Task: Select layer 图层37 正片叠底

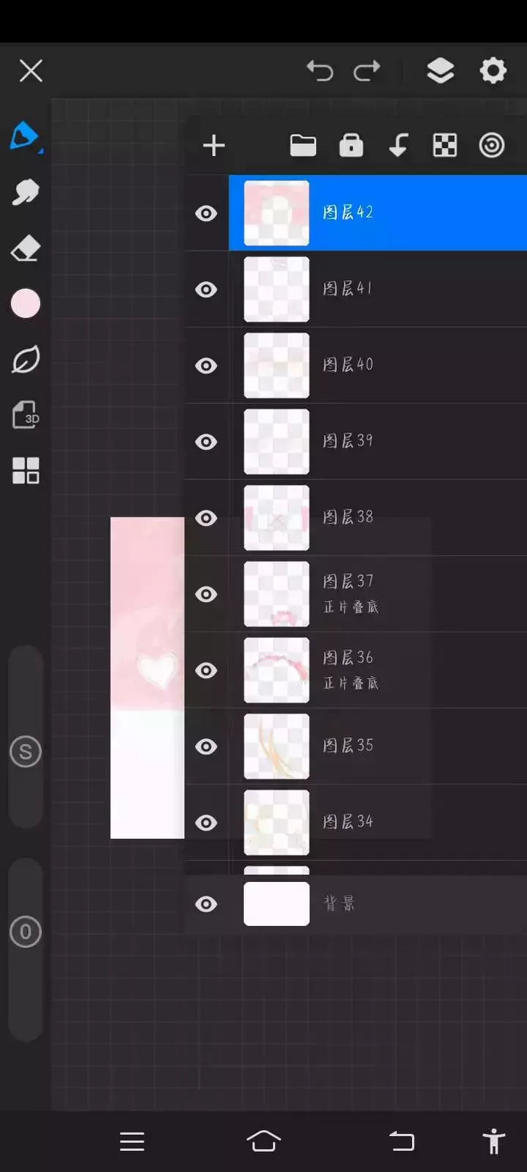Action: click(x=378, y=594)
